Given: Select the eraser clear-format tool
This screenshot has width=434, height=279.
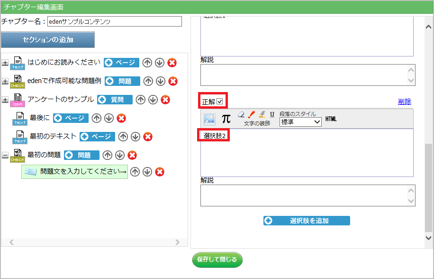Looking at the screenshot, I should coord(241,114).
